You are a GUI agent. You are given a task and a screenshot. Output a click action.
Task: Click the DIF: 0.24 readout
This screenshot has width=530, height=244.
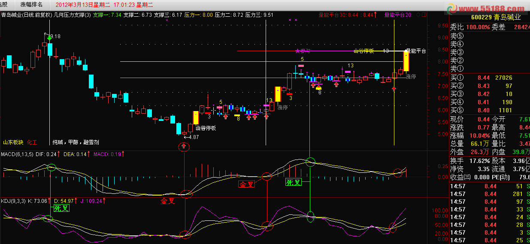point(47,154)
